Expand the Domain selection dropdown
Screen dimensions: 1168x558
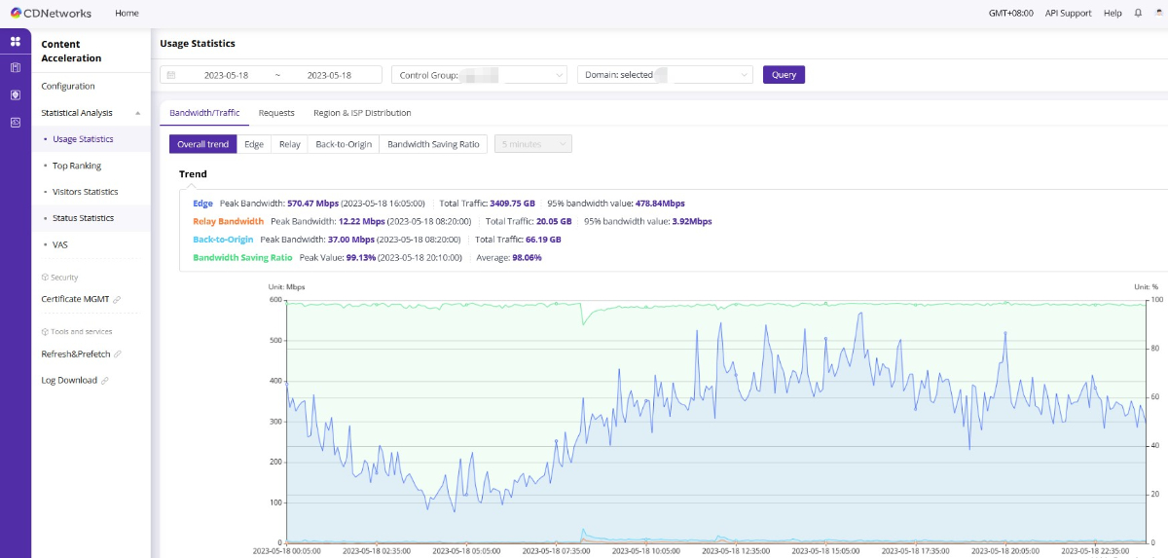665,75
